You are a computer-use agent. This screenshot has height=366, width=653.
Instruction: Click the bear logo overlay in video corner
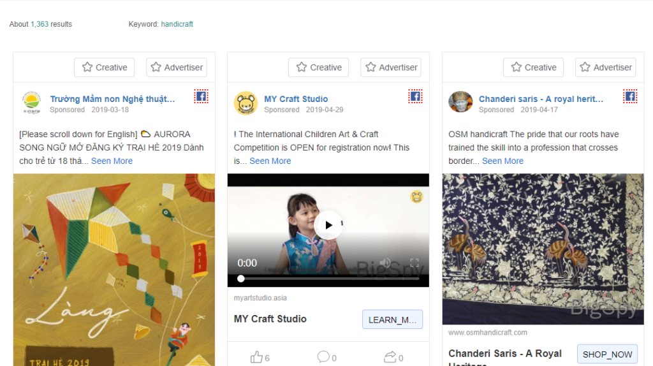click(416, 196)
